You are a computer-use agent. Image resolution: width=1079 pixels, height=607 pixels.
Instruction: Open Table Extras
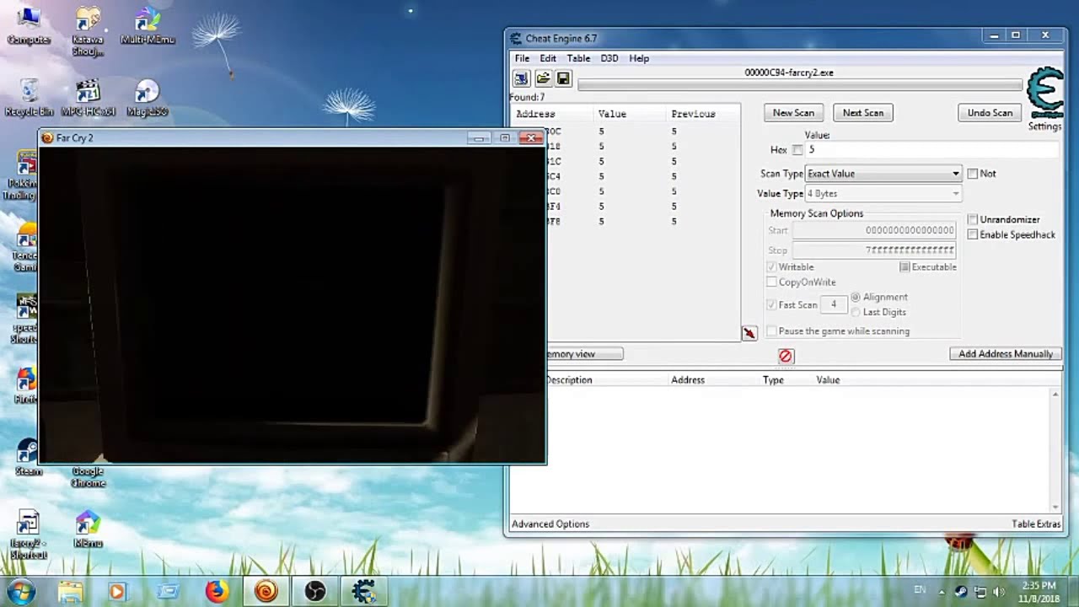point(1036,524)
